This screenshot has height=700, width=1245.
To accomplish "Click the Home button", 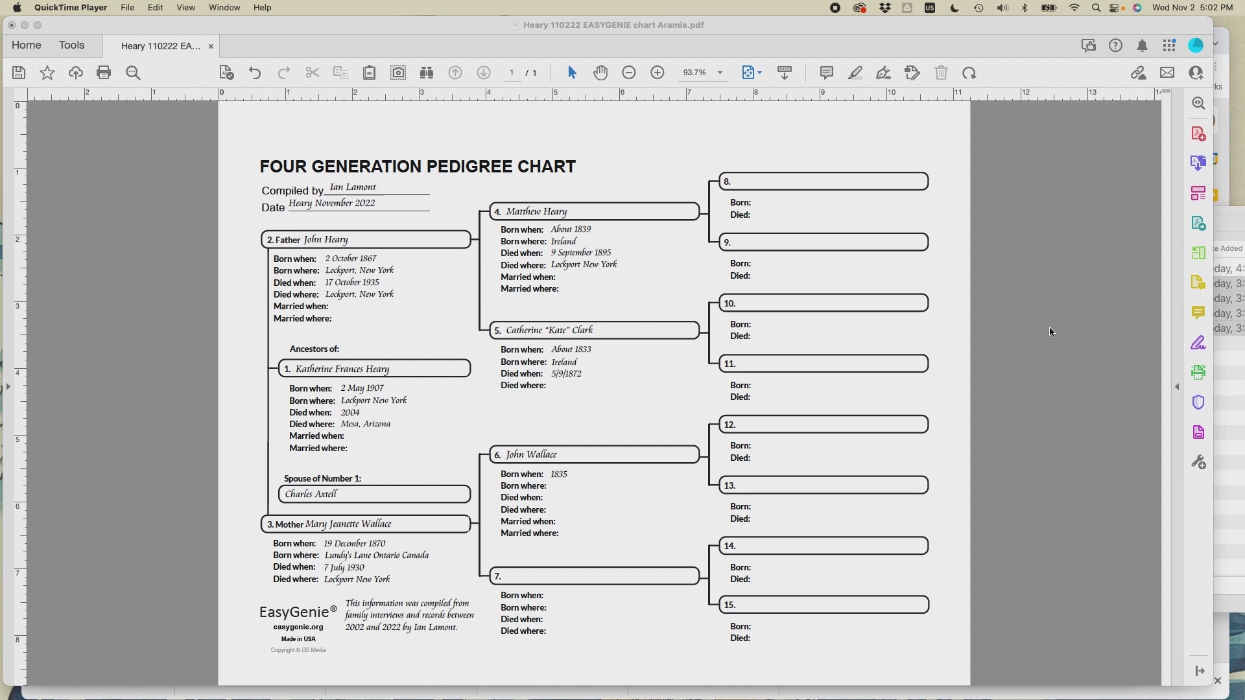I will pyautogui.click(x=27, y=45).
